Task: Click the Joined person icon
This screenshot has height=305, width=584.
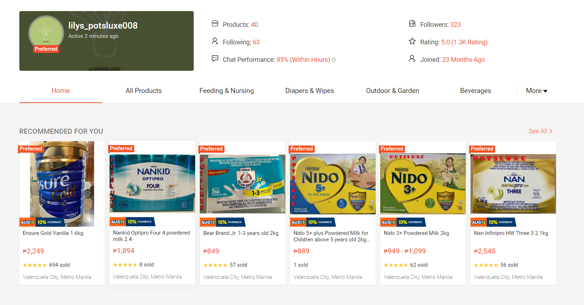Action: [412, 58]
